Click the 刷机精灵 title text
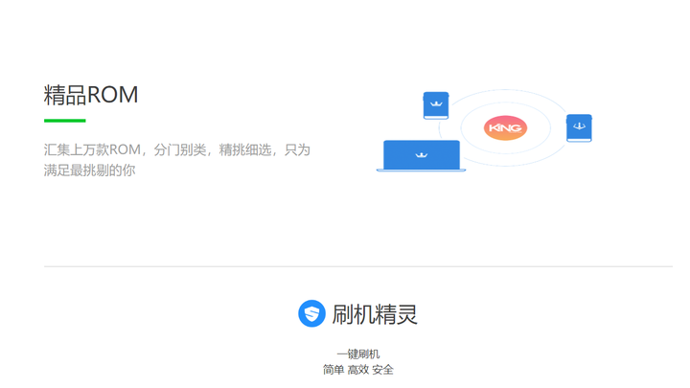This screenshot has width=690, height=388. 375,314
